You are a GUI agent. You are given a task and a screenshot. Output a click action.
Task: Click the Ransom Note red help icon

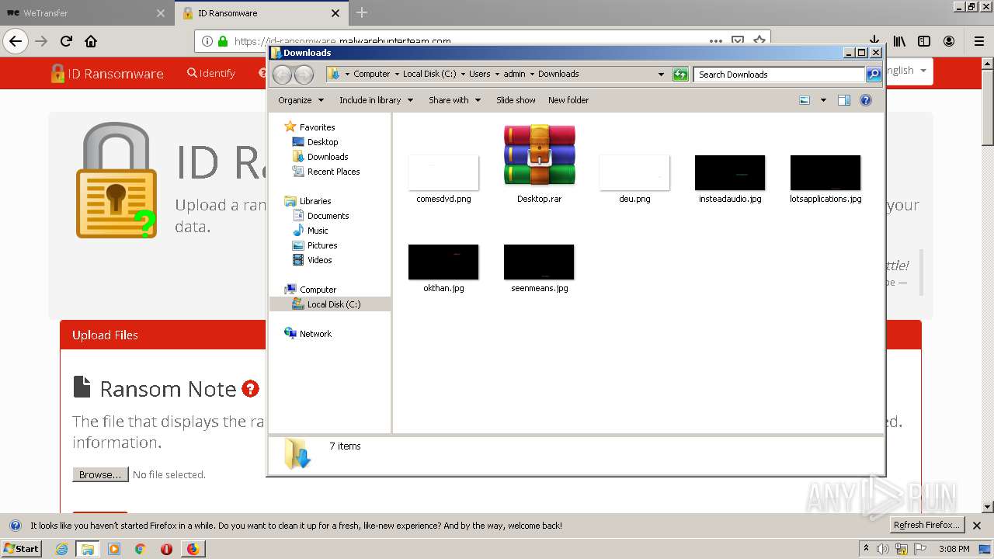[250, 388]
